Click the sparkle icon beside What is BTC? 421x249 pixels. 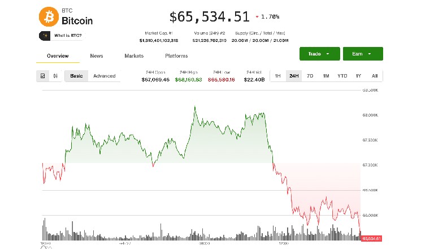[x=45, y=36]
